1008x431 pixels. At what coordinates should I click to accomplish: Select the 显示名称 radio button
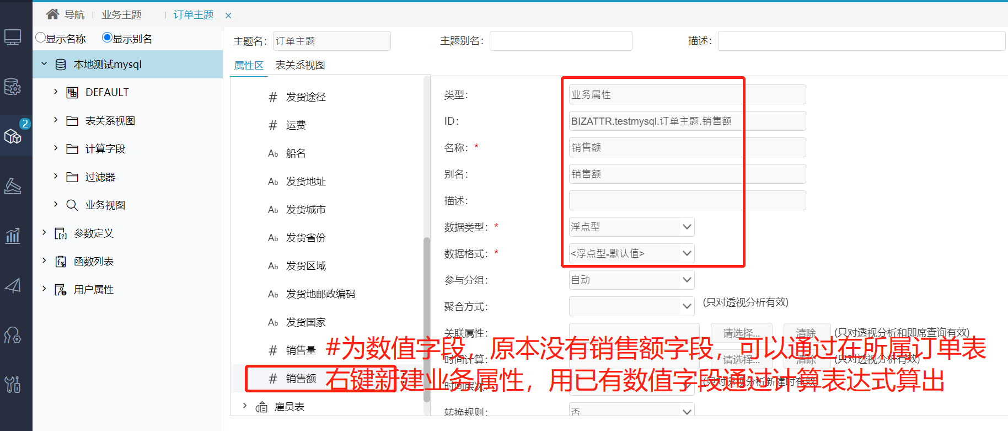click(x=40, y=38)
